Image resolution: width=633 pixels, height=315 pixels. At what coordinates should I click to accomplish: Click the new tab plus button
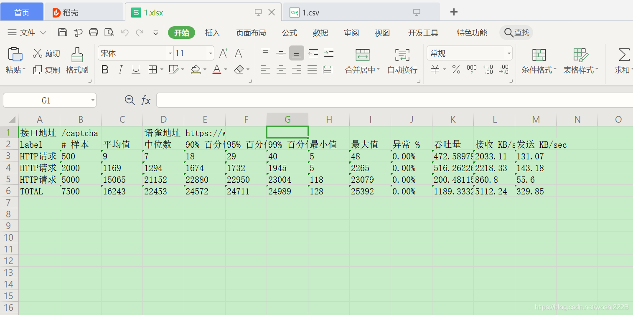click(454, 12)
